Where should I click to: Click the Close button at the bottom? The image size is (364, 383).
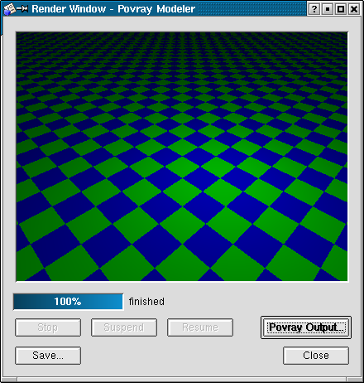pos(316,356)
